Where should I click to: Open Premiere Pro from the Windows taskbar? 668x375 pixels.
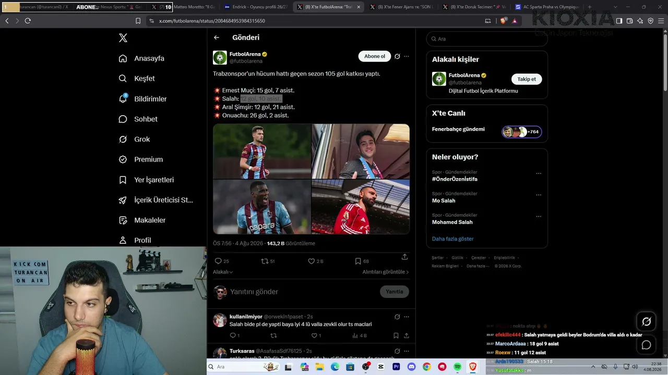tap(396, 367)
